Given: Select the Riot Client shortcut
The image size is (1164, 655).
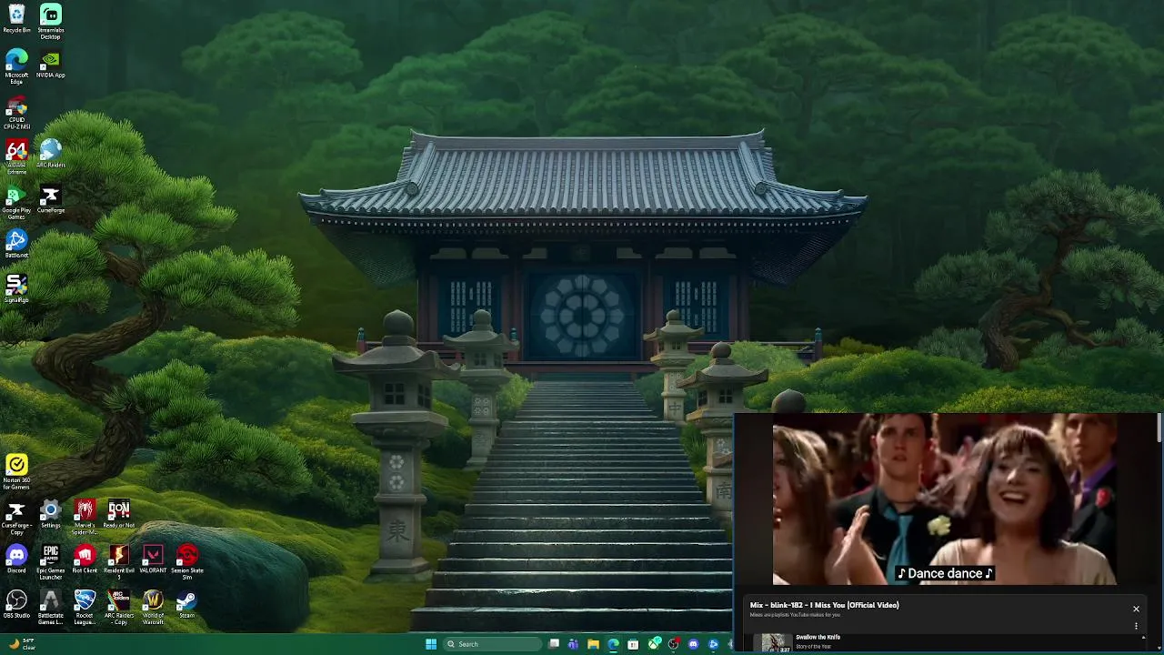Looking at the screenshot, I should coord(85,559).
